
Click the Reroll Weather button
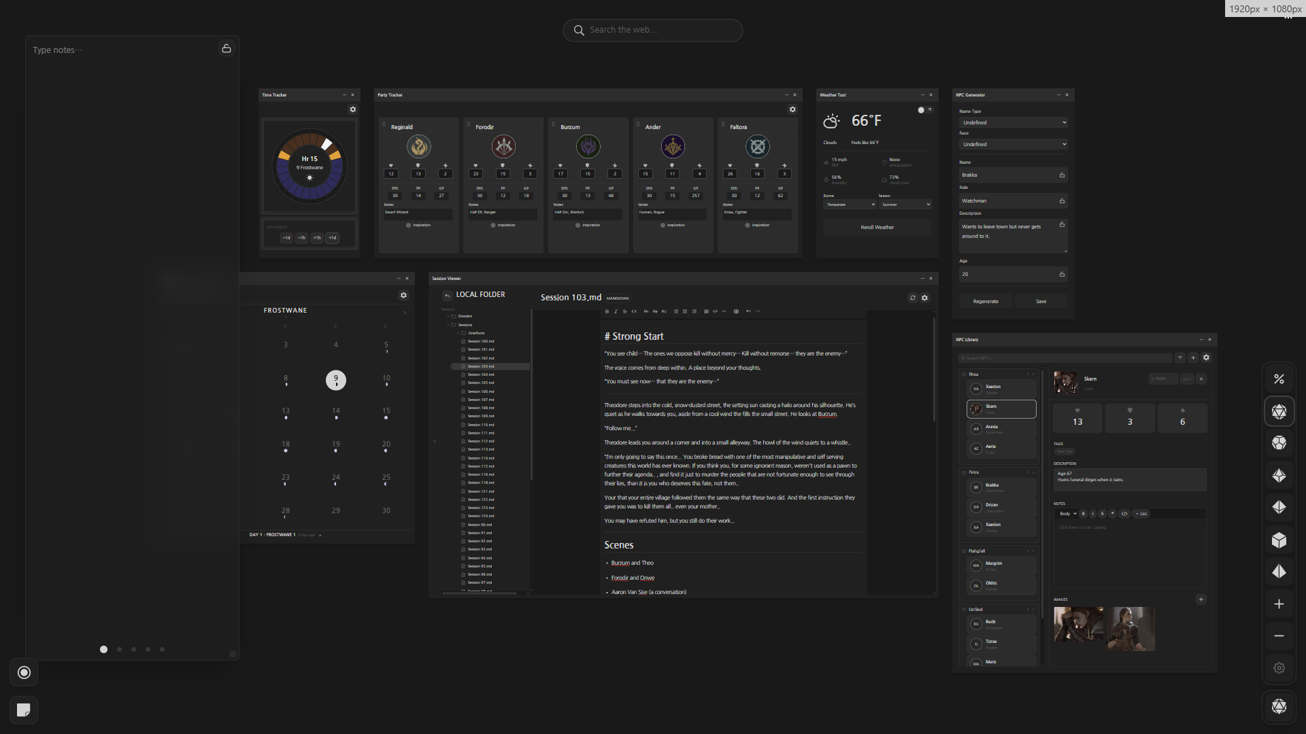pyautogui.click(x=877, y=228)
